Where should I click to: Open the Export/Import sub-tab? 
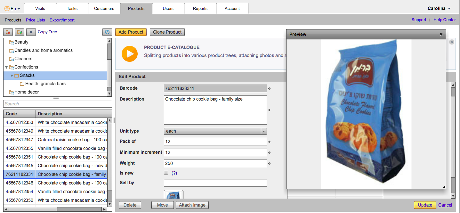[x=62, y=20]
